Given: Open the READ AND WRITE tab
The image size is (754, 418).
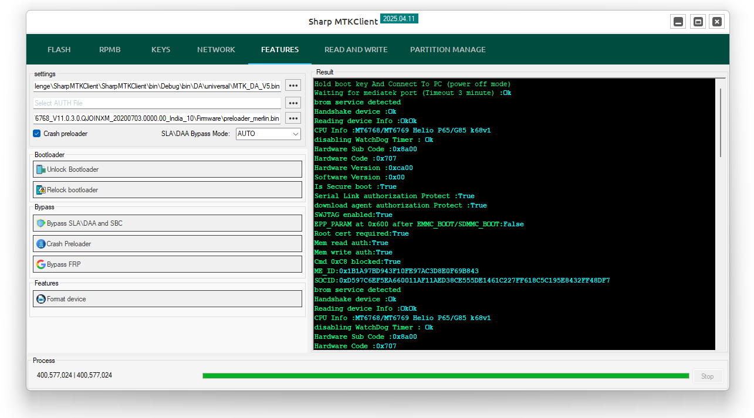Looking at the screenshot, I should (x=356, y=50).
